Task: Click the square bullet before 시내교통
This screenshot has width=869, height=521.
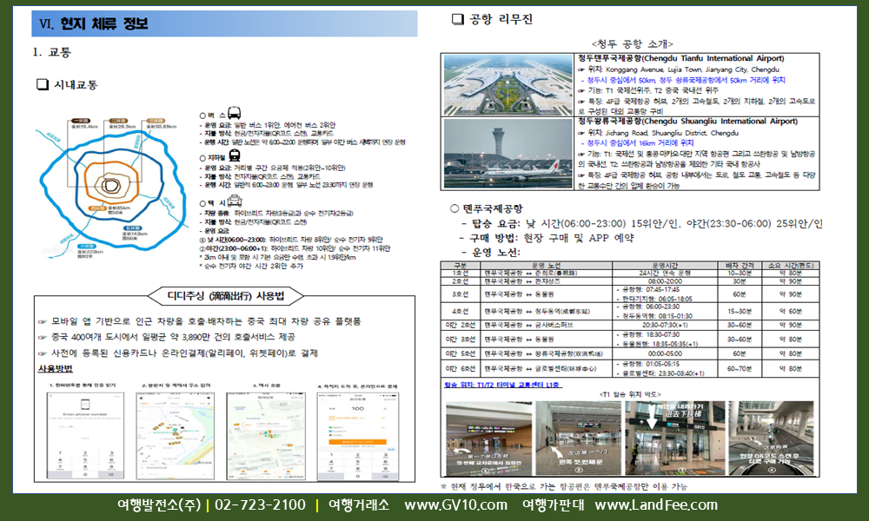Action: (x=42, y=85)
